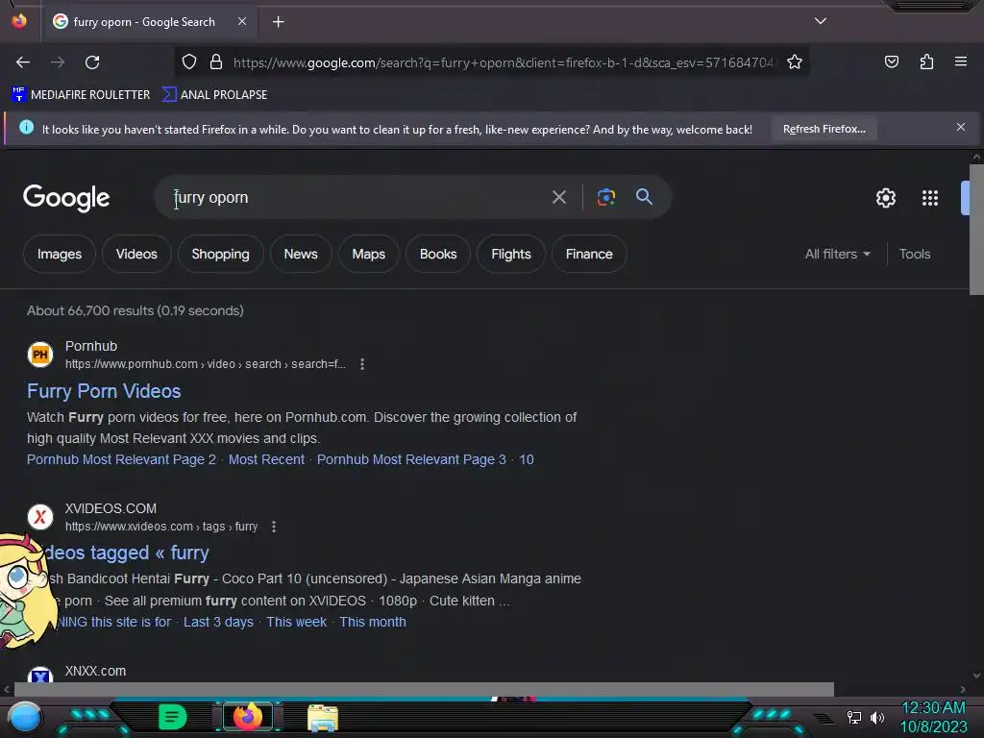Image resolution: width=984 pixels, height=738 pixels.
Task: Close the Google Search browser tab
Action: pyautogui.click(x=241, y=21)
